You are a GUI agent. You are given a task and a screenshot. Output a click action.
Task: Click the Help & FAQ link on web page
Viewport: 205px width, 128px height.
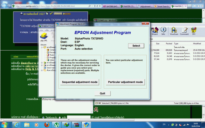[31, 69]
